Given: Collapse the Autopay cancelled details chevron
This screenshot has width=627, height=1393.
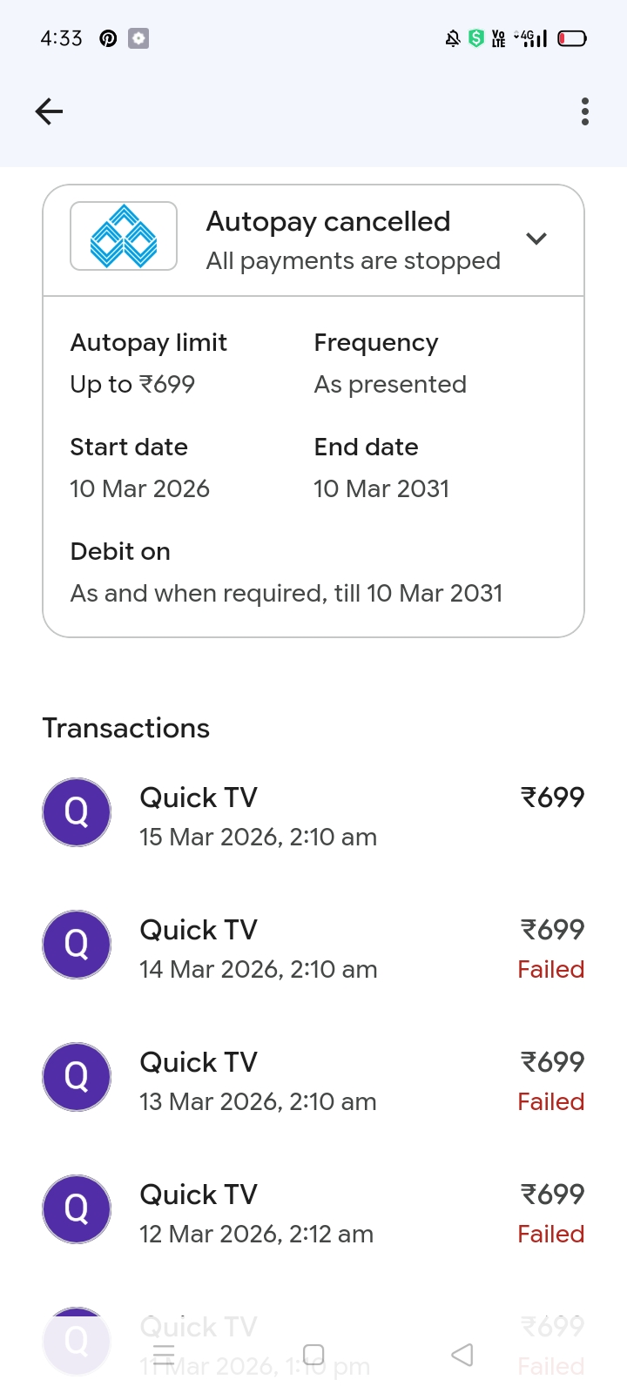Looking at the screenshot, I should coord(536,239).
